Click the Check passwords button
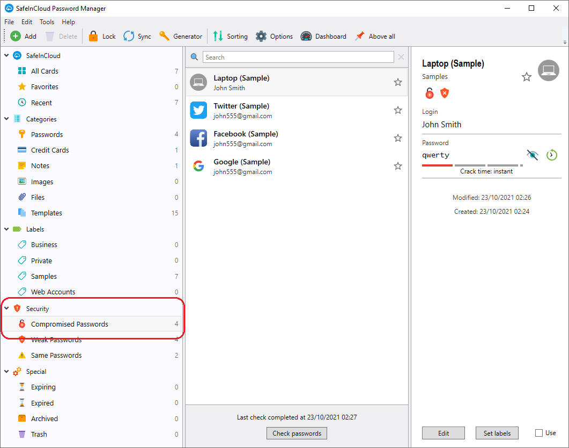569x448 pixels. (297, 433)
